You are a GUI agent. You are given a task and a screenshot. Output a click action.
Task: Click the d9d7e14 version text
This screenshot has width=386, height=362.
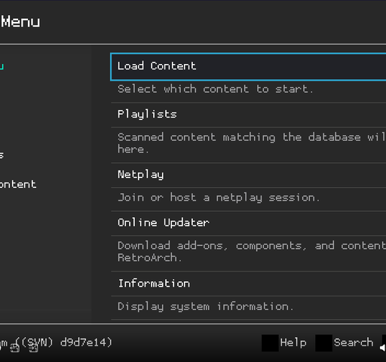(86, 343)
